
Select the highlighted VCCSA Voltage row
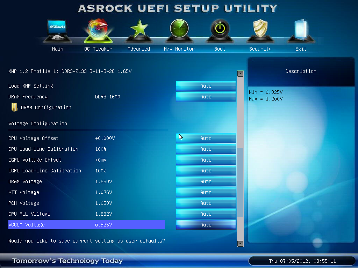coord(87,225)
